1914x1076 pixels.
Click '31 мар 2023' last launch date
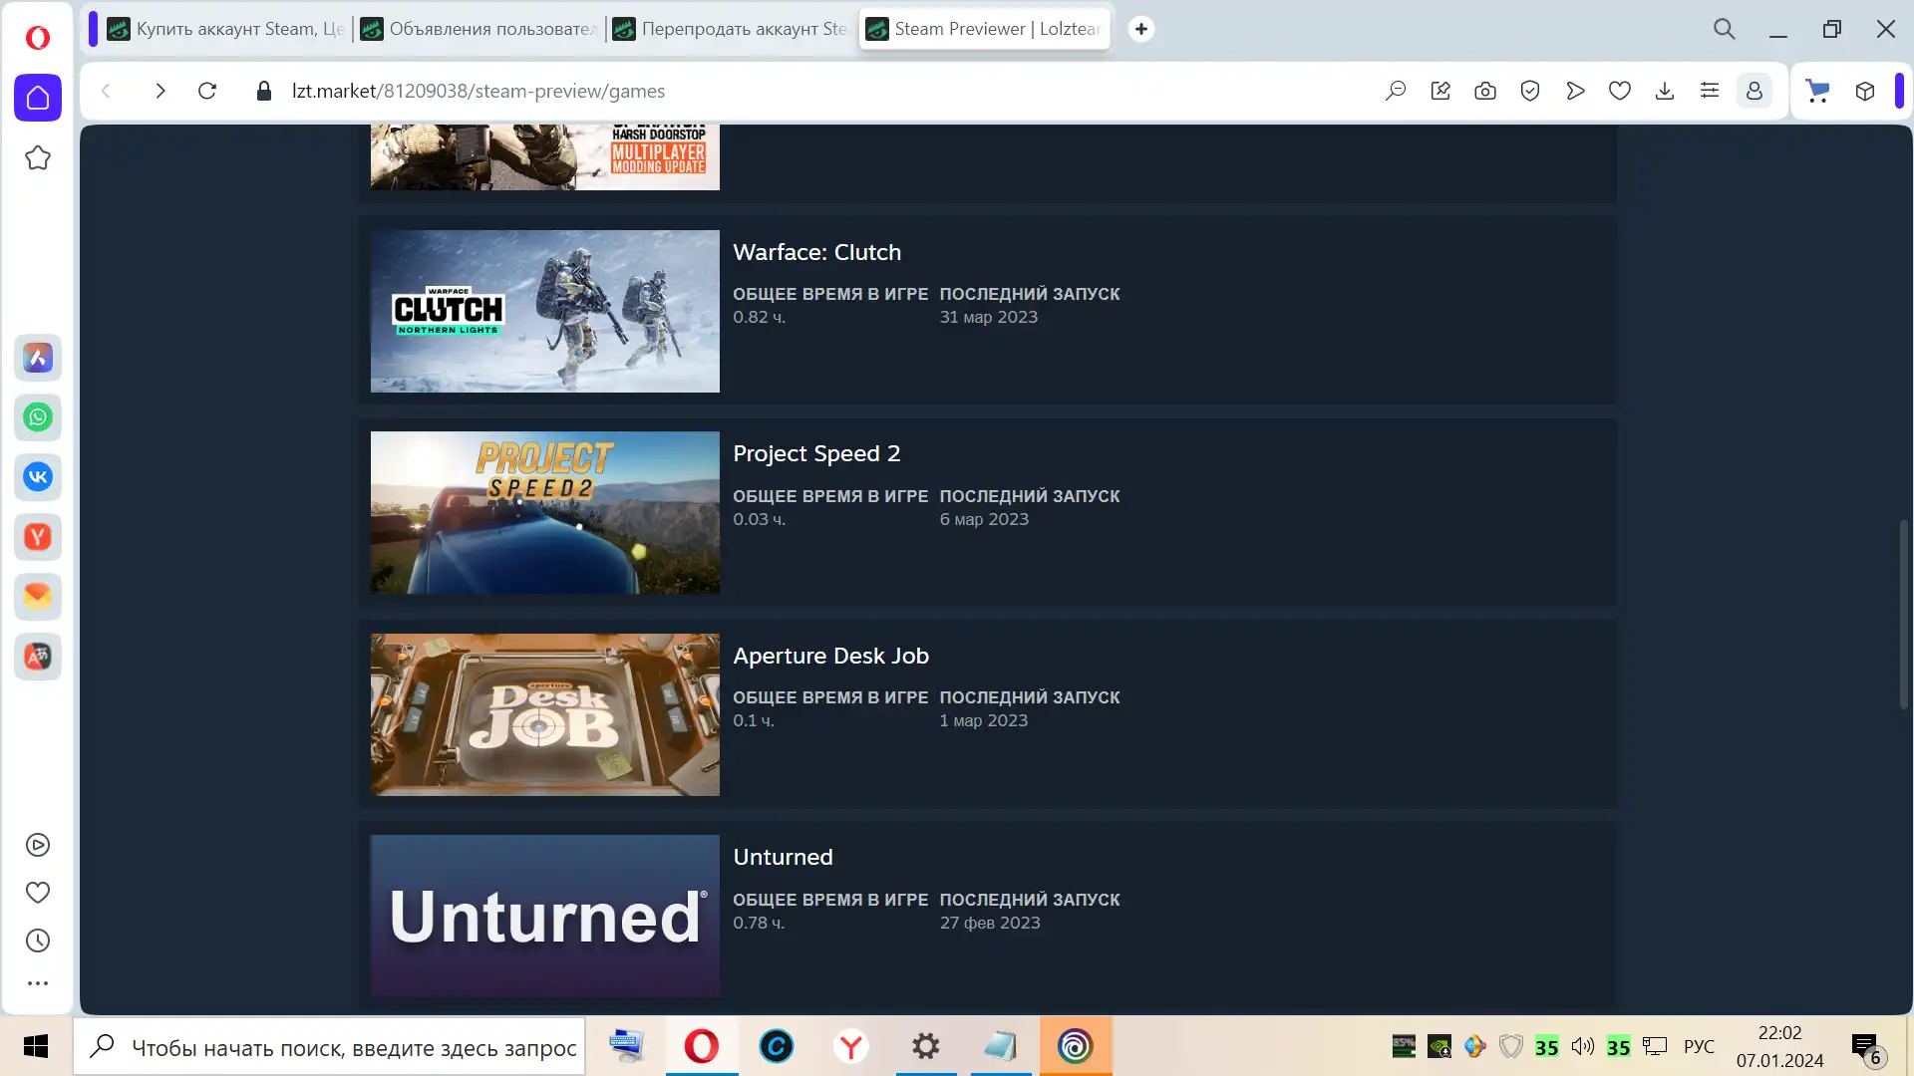tap(988, 317)
